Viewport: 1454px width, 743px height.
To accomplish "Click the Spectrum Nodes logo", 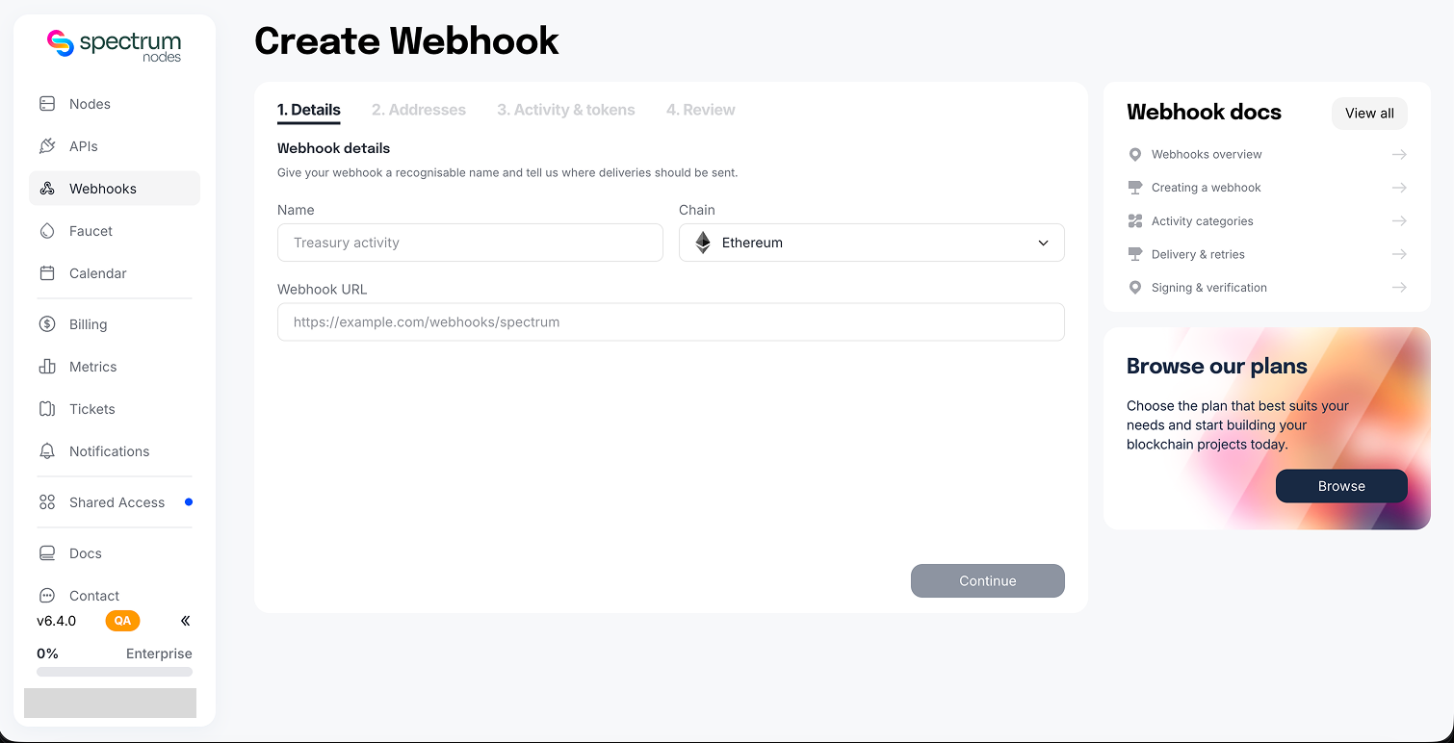I will (x=115, y=45).
